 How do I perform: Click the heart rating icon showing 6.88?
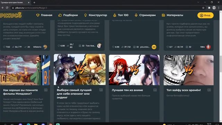[x=59, y=46]
